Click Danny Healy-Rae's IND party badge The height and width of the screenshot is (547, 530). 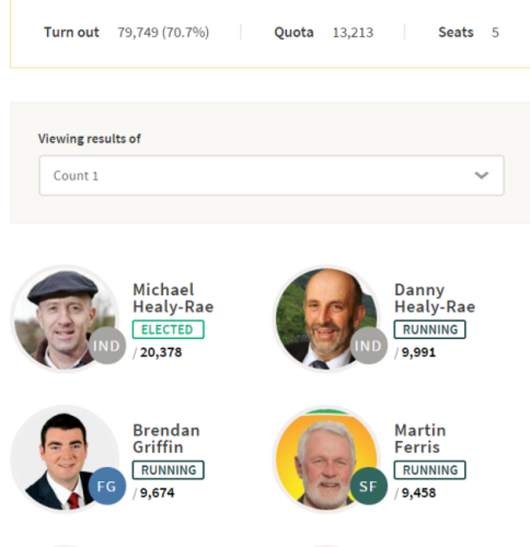pos(369,346)
